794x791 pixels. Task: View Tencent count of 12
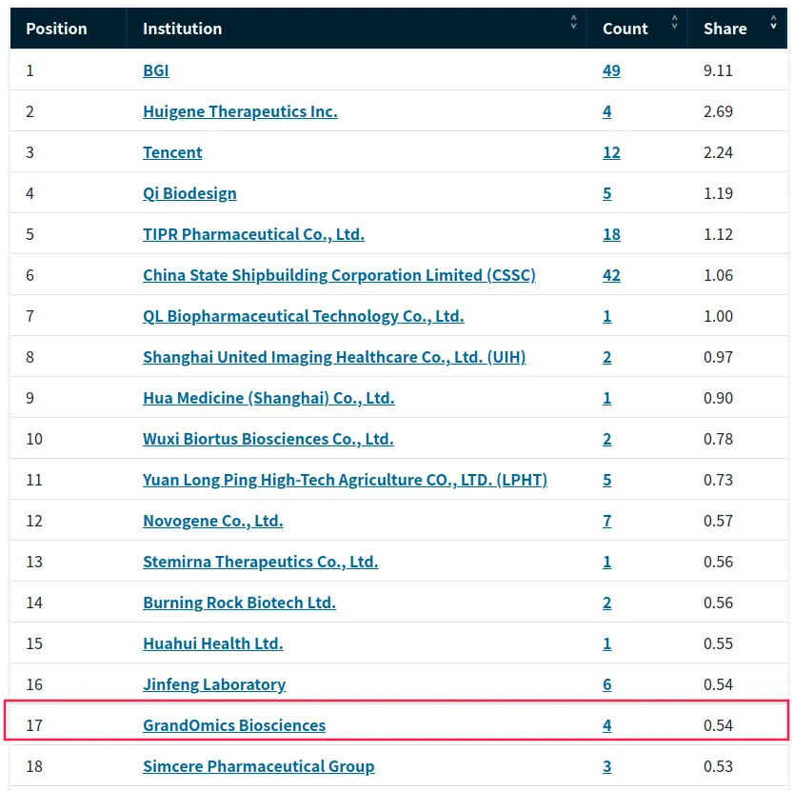point(611,152)
